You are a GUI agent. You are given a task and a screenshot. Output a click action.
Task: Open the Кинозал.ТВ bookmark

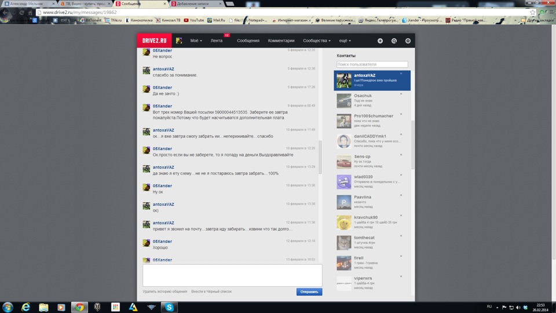168,20
